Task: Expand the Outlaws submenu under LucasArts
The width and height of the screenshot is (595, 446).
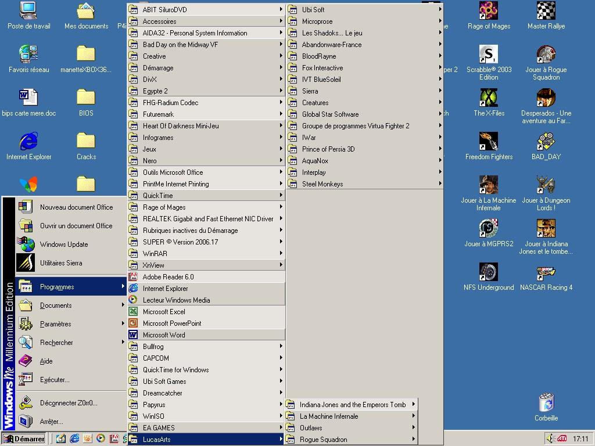Action: tap(352, 428)
